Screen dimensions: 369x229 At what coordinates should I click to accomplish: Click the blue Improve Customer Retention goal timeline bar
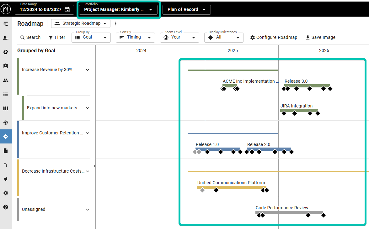[233, 133]
